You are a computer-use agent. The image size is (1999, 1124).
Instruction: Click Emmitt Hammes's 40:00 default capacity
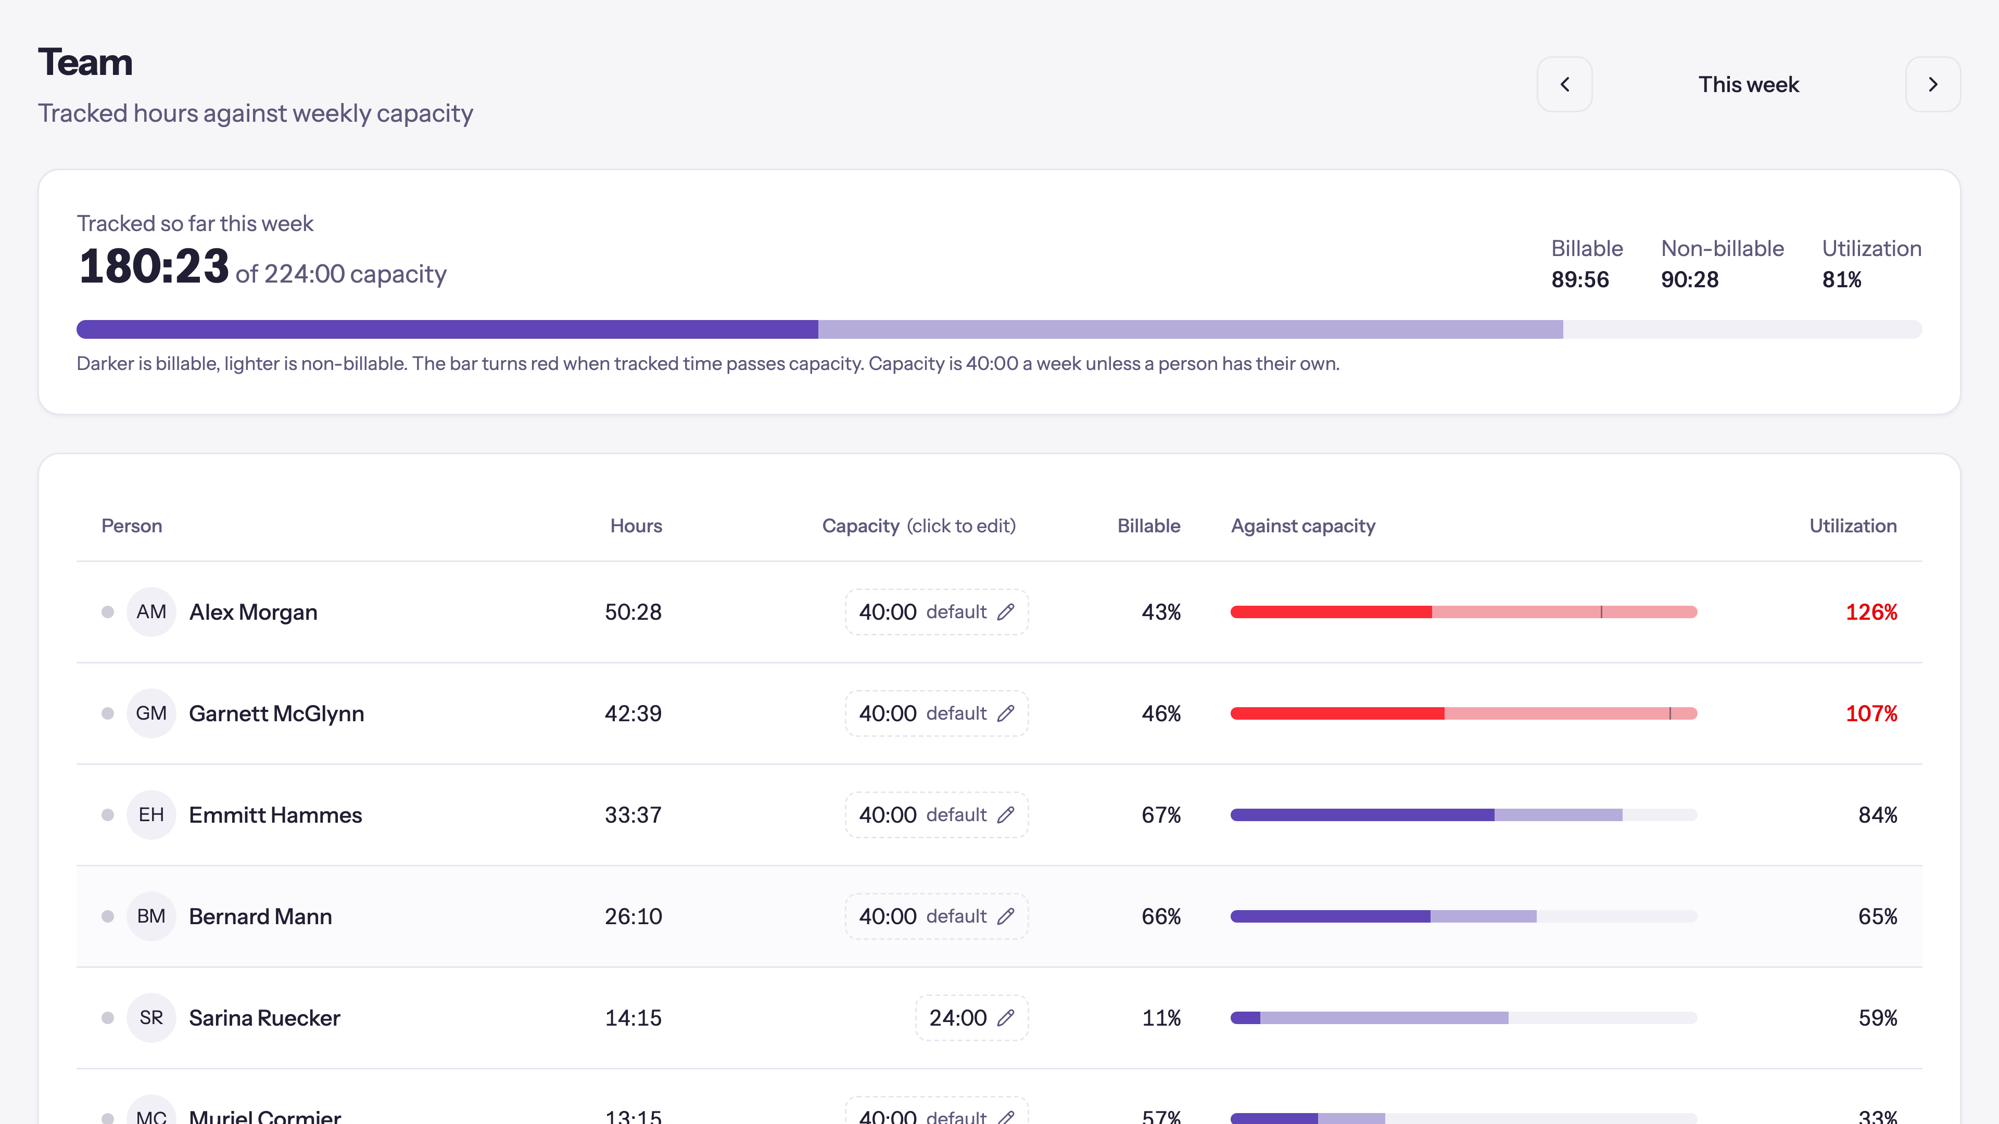(x=937, y=815)
